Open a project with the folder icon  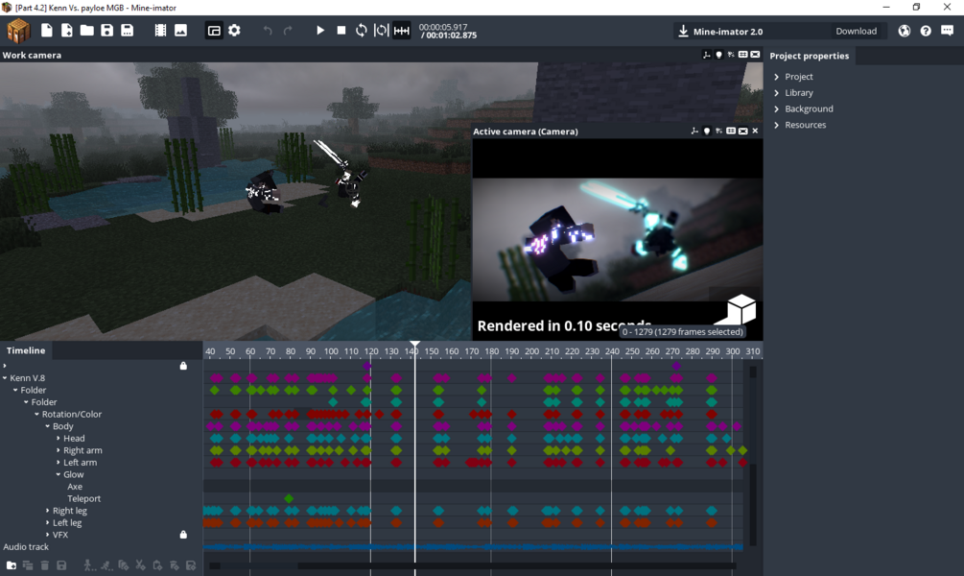coord(86,30)
